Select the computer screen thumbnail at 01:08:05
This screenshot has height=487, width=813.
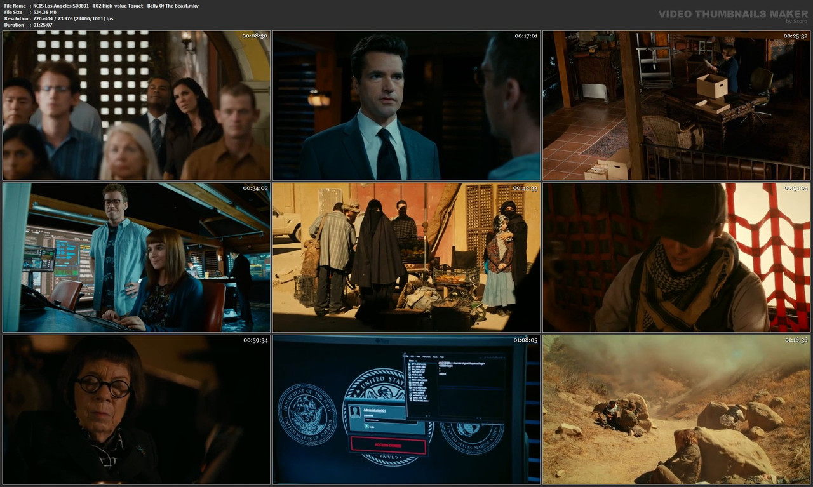point(406,410)
